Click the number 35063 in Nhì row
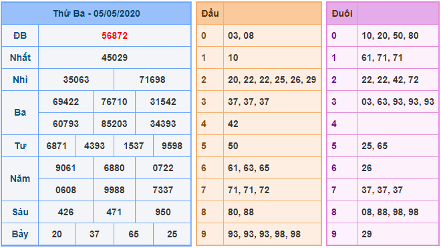This screenshot has height=248, width=441. pos(76,80)
